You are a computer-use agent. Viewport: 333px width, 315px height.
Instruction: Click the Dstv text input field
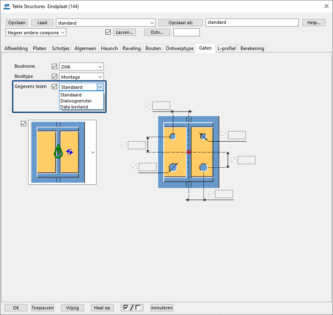click(186, 32)
